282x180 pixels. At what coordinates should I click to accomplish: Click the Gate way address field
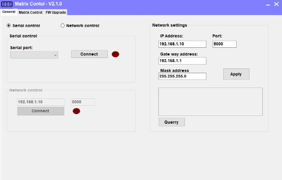(182, 61)
